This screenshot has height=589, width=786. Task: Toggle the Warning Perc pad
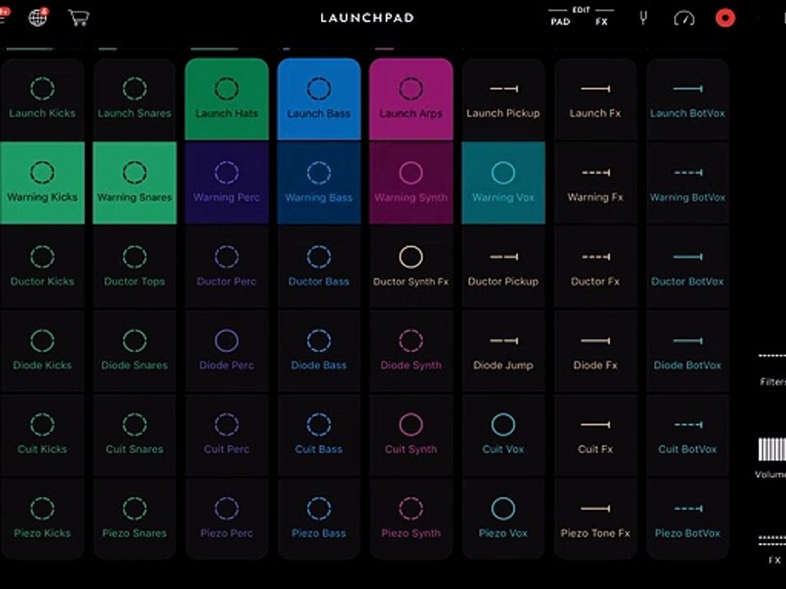[x=227, y=182]
